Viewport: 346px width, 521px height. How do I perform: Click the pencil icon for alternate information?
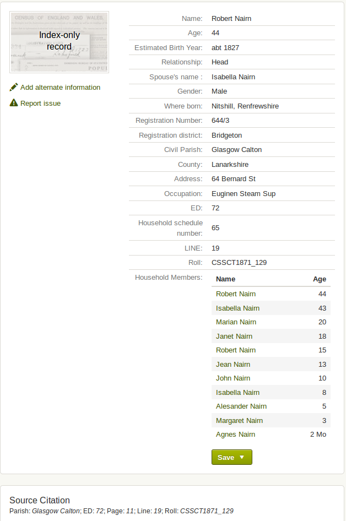(x=14, y=87)
